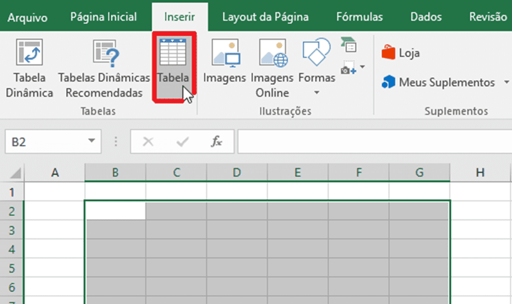This screenshot has width=512, height=304.
Task: Expand Meus Suplementos dropdown arrow
Action: click(x=506, y=82)
